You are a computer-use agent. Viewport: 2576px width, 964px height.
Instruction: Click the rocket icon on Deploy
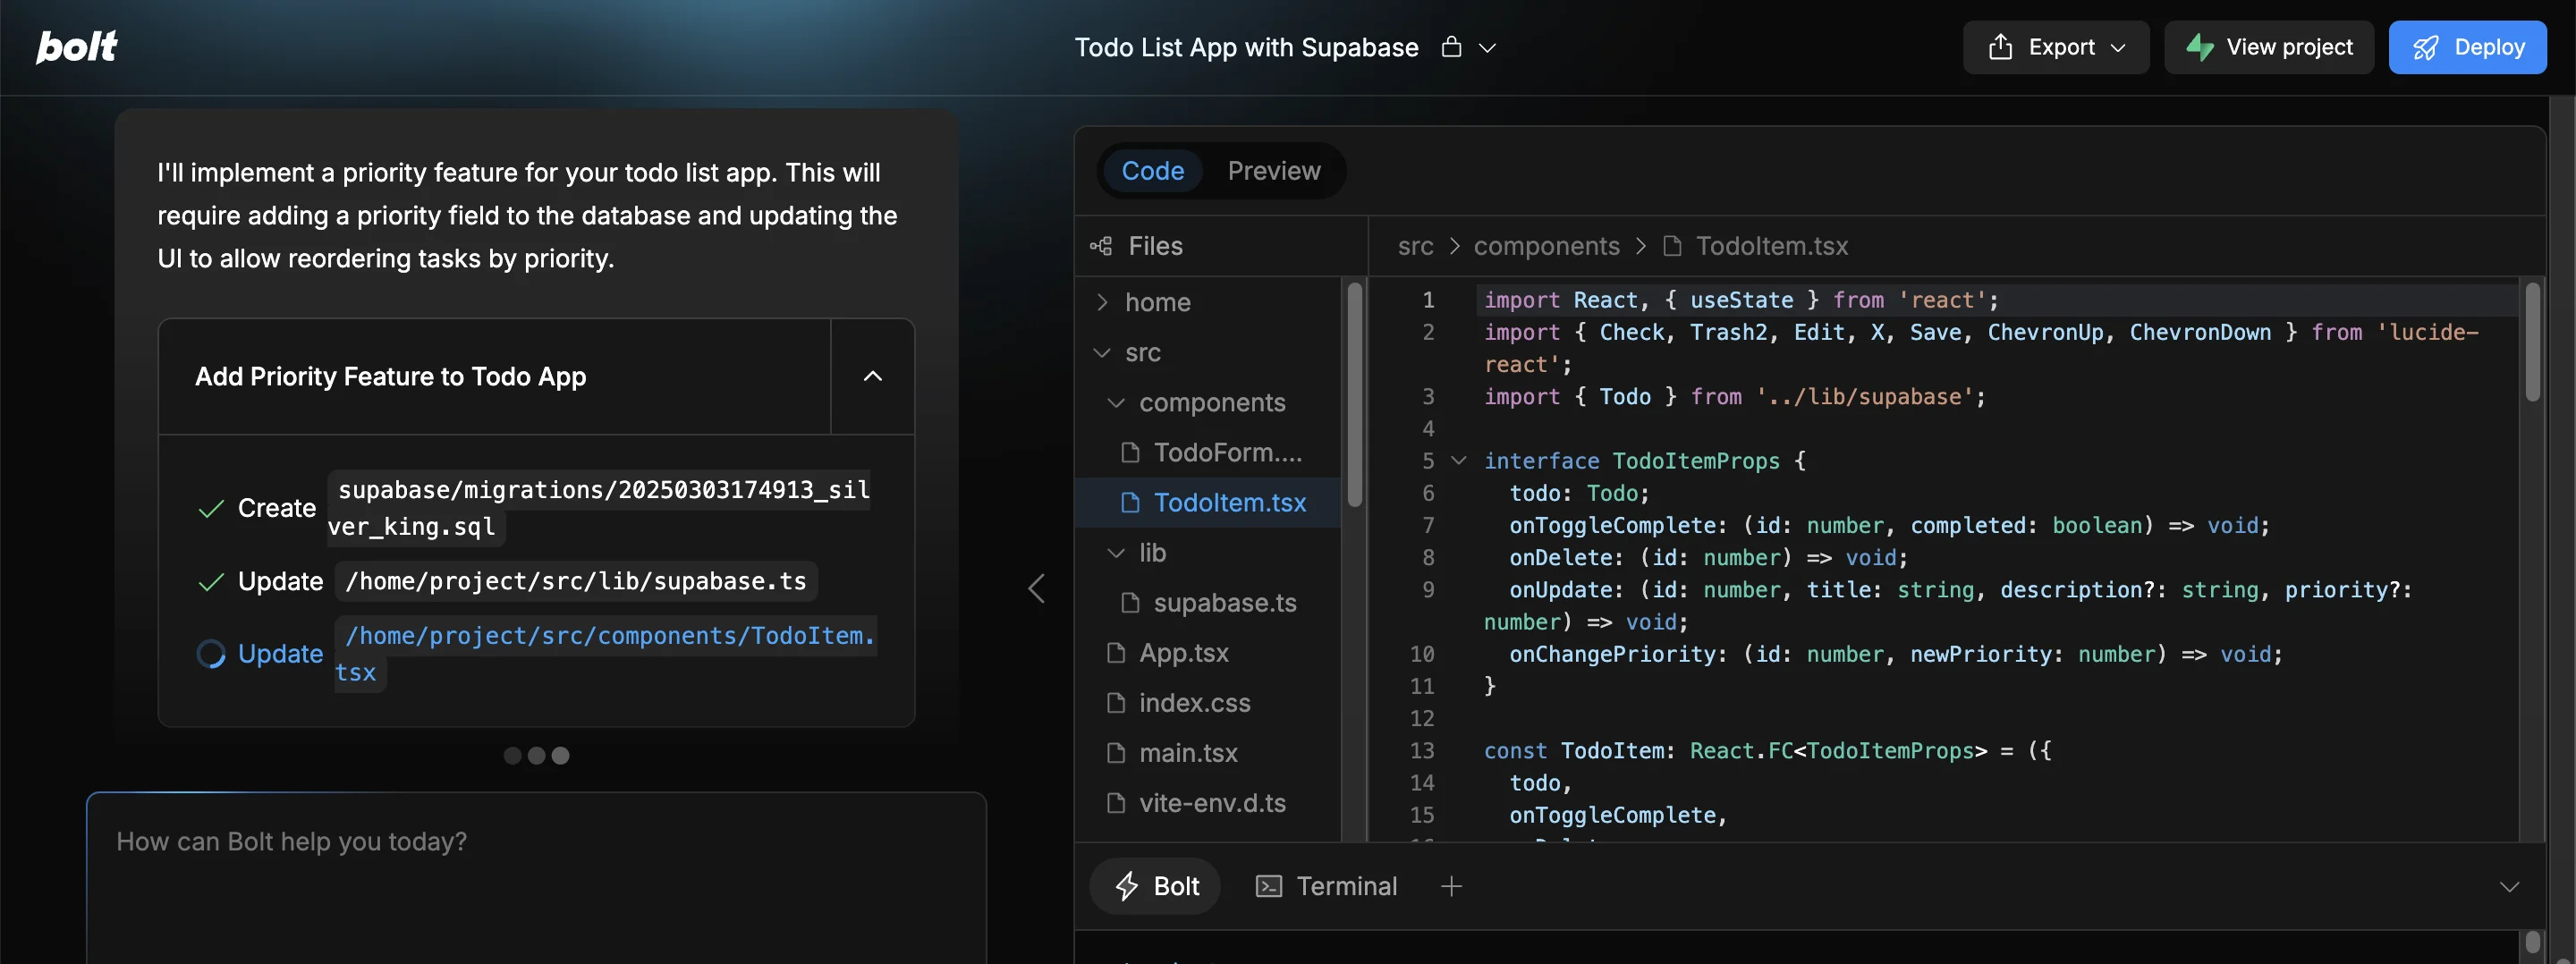(x=2425, y=48)
